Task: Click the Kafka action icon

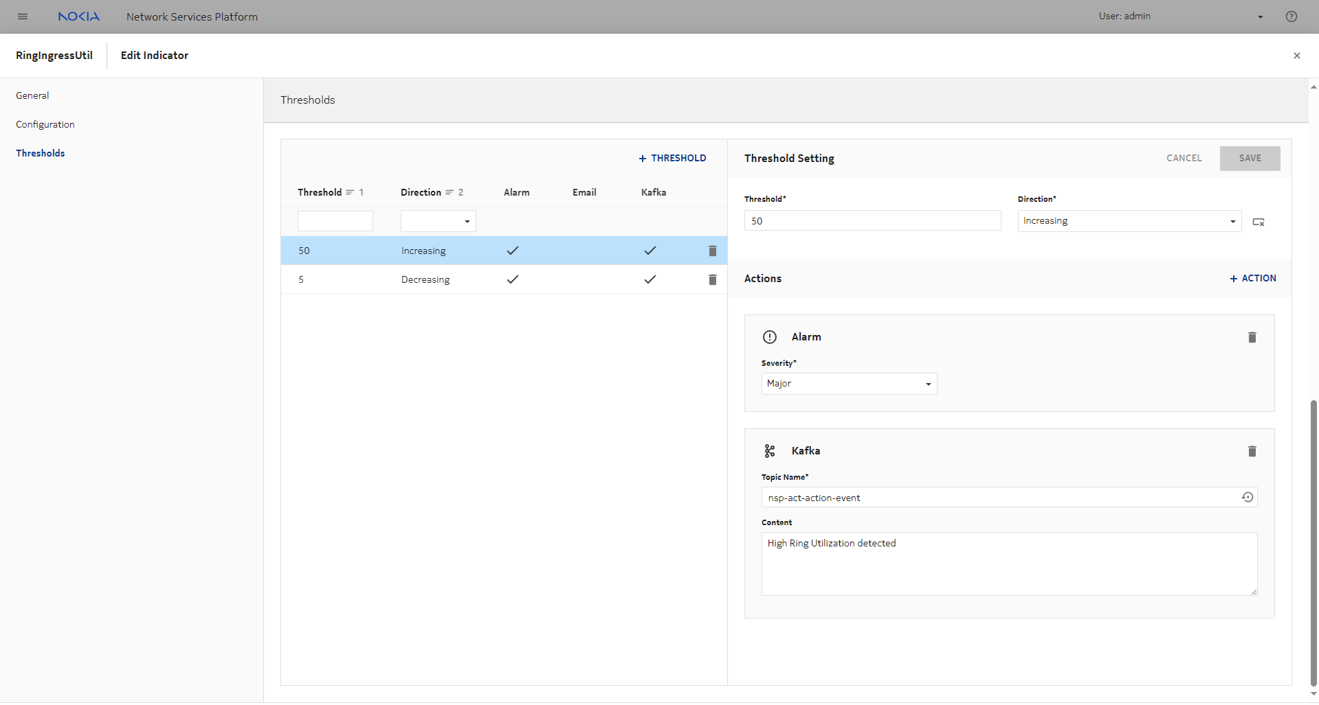Action: pos(770,451)
